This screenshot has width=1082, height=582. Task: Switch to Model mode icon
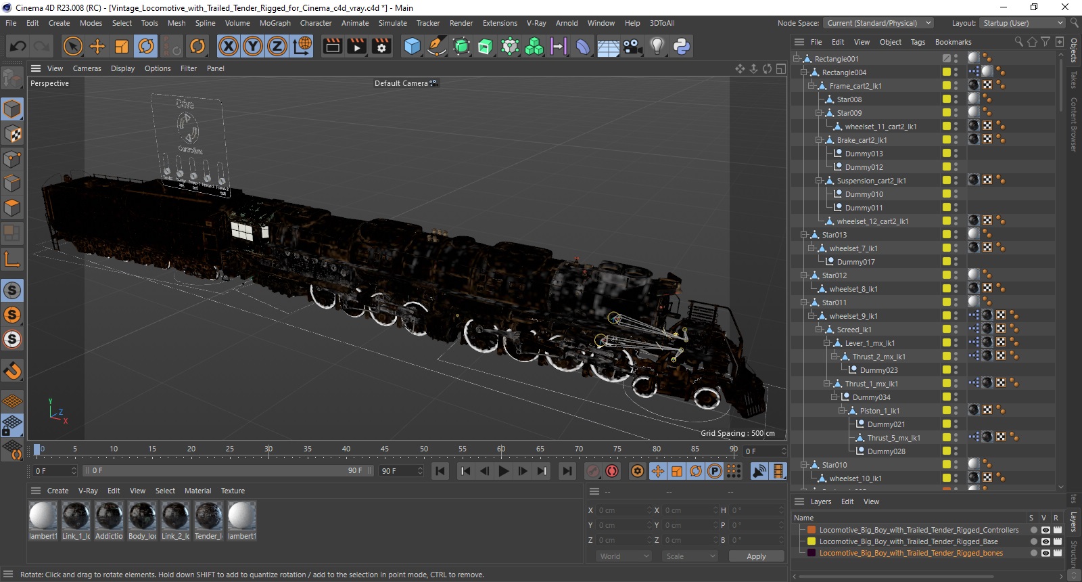tap(12, 109)
